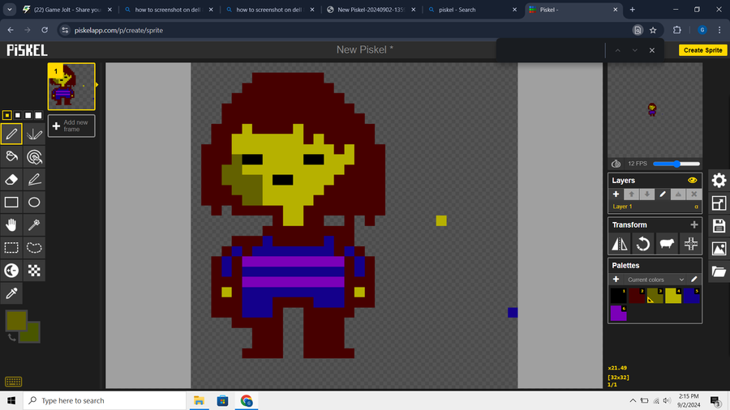Select the Stroke line tool
Image resolution: width=730 pixels, height=410 pixels.
point(34,179)
